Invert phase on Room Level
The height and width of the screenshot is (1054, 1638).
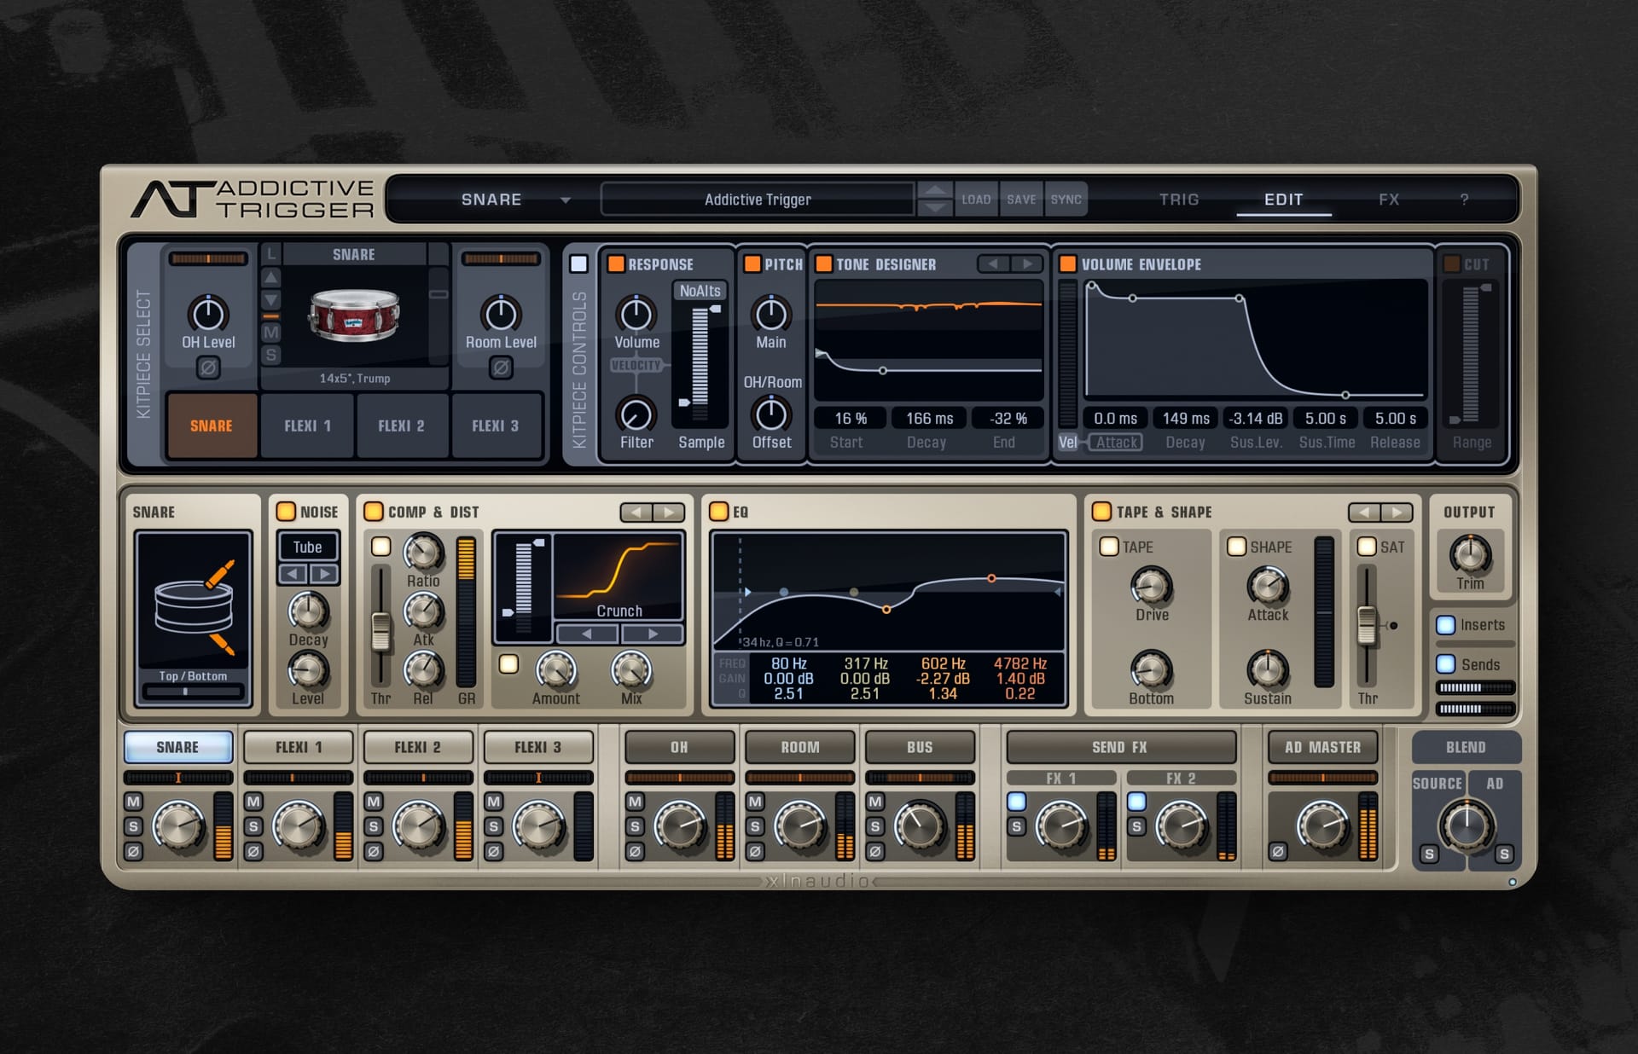501,368
